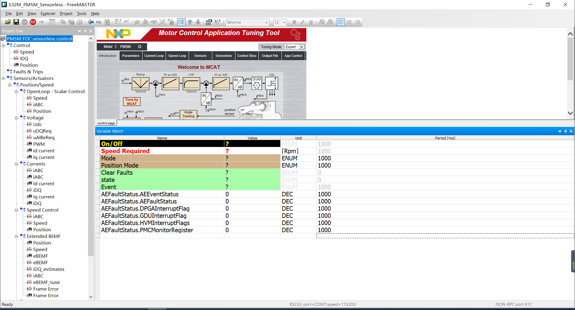Click the Name column header in Variable Watch

[x=162, y=138]
